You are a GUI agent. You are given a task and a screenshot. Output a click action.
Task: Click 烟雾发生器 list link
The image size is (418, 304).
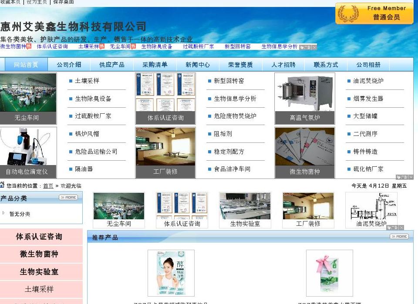click(x=368, y=99)
